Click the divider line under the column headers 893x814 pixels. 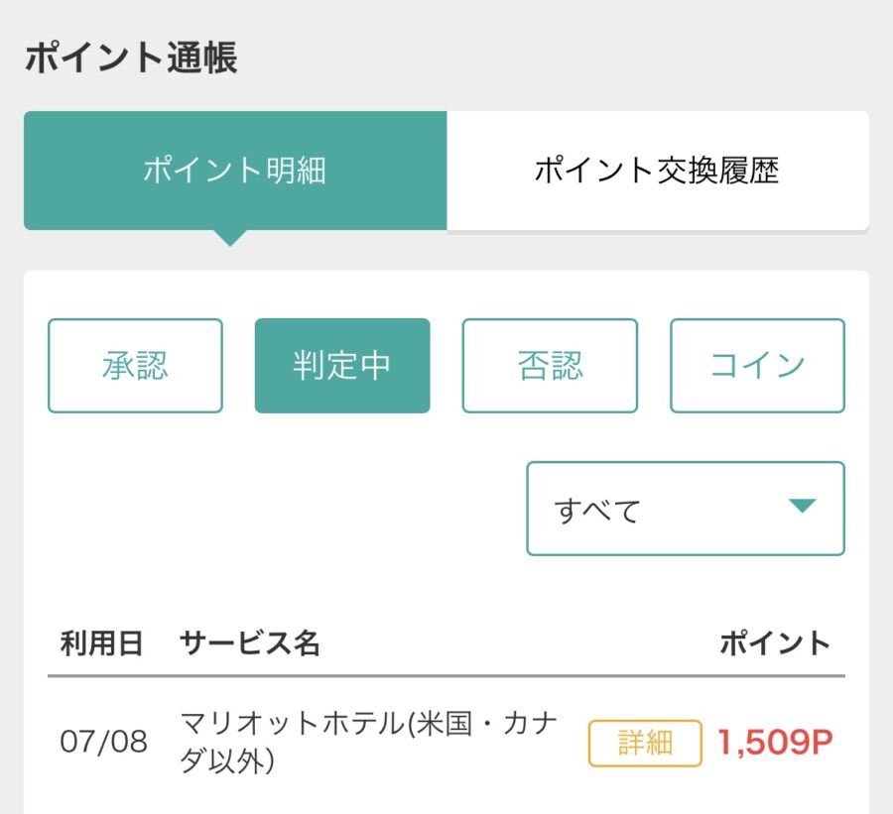click(446, 676)
